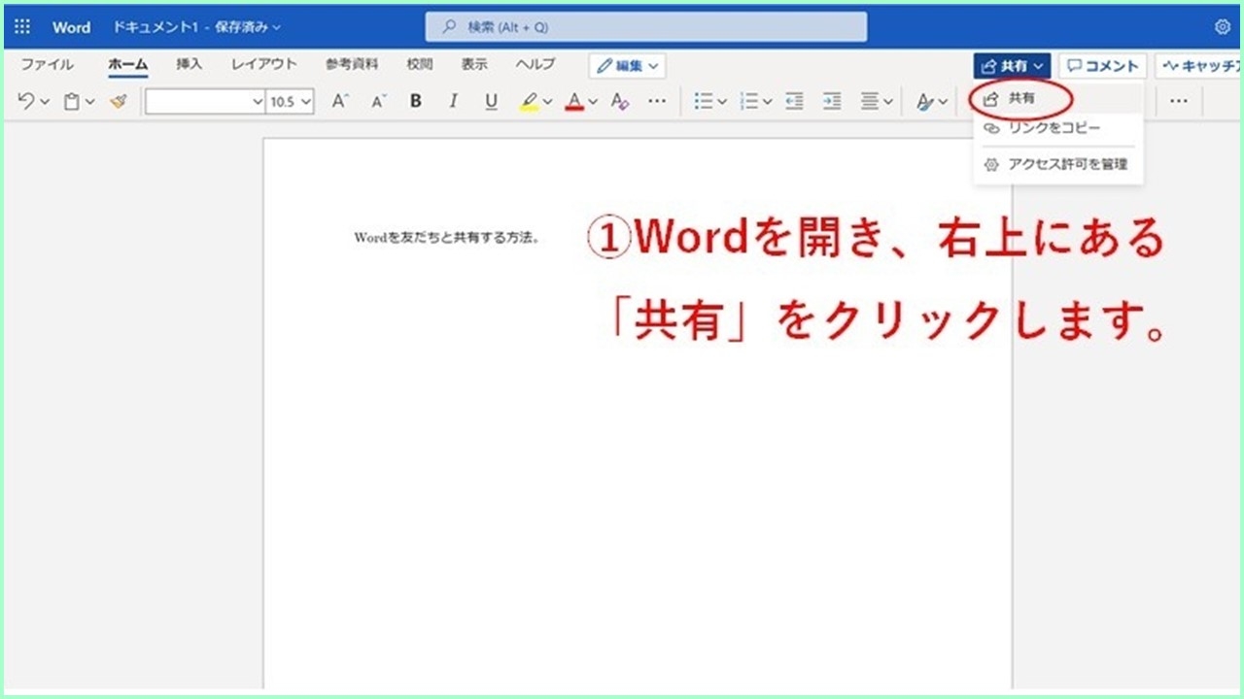The width and height of the screenshot is (1244, 699).
Task: Open the ドキュメント1 document title dropdown
Action: tap(197, 27)
